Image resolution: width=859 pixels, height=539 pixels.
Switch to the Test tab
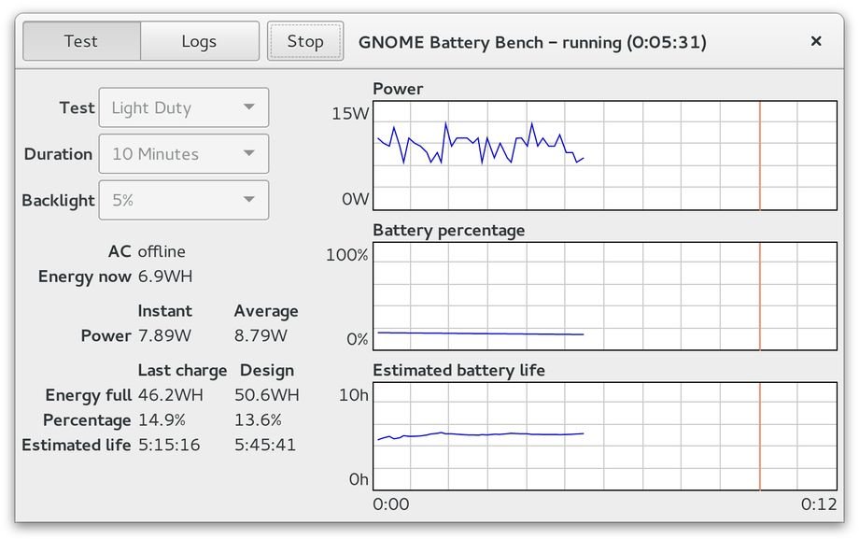[81, 41]
